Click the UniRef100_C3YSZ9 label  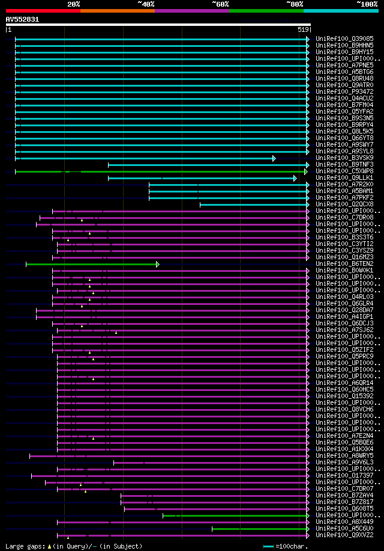point(344,251)
